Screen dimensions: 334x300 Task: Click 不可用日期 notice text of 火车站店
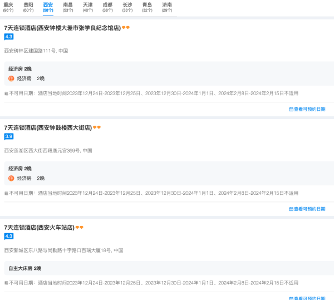(154, 283)
